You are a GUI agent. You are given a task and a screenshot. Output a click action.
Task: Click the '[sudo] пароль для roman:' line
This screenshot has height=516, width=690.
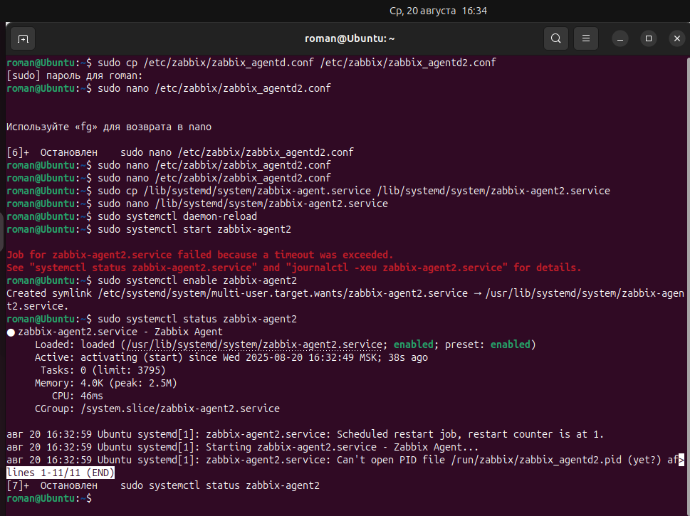pos(74,75)
